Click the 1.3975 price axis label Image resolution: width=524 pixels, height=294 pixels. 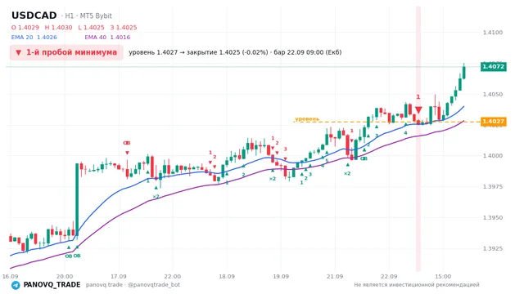[493, 187]
